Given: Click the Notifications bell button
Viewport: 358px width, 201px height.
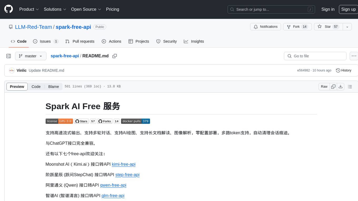Looking at the screenshot, I should 266,27.
